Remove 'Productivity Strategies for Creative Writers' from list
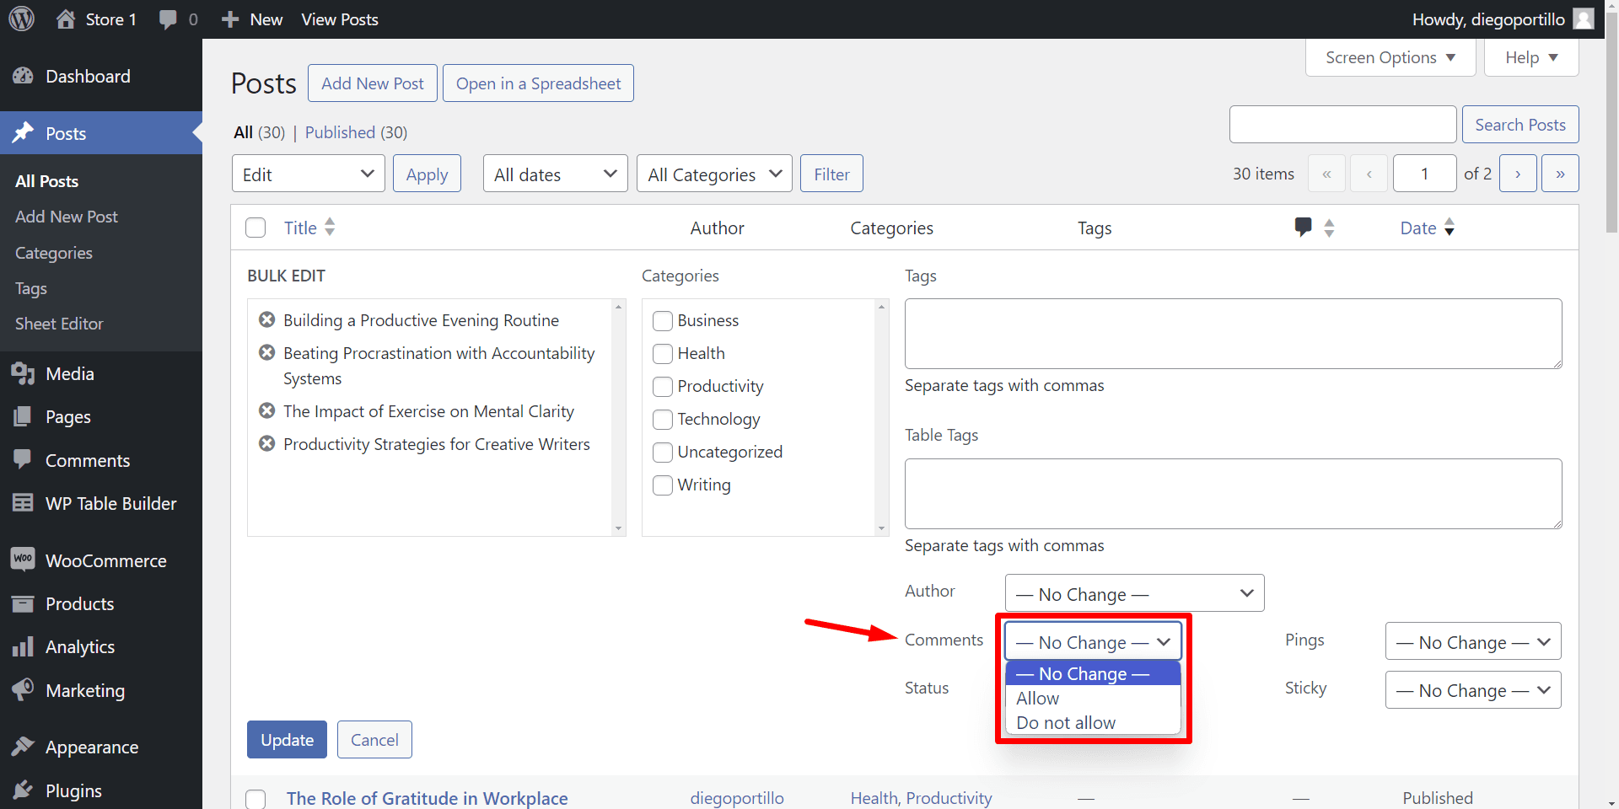This screenshot has height=809, width=1619. (x=267, y=443)
